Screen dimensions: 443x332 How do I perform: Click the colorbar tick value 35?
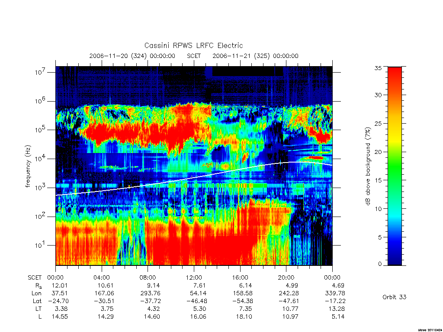[x=378, y=68]
